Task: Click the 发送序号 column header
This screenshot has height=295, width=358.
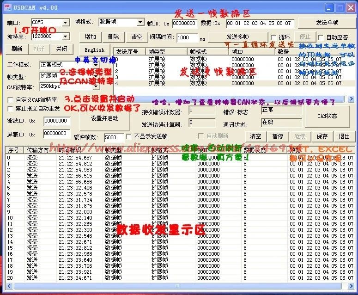Action: point(129,52)
